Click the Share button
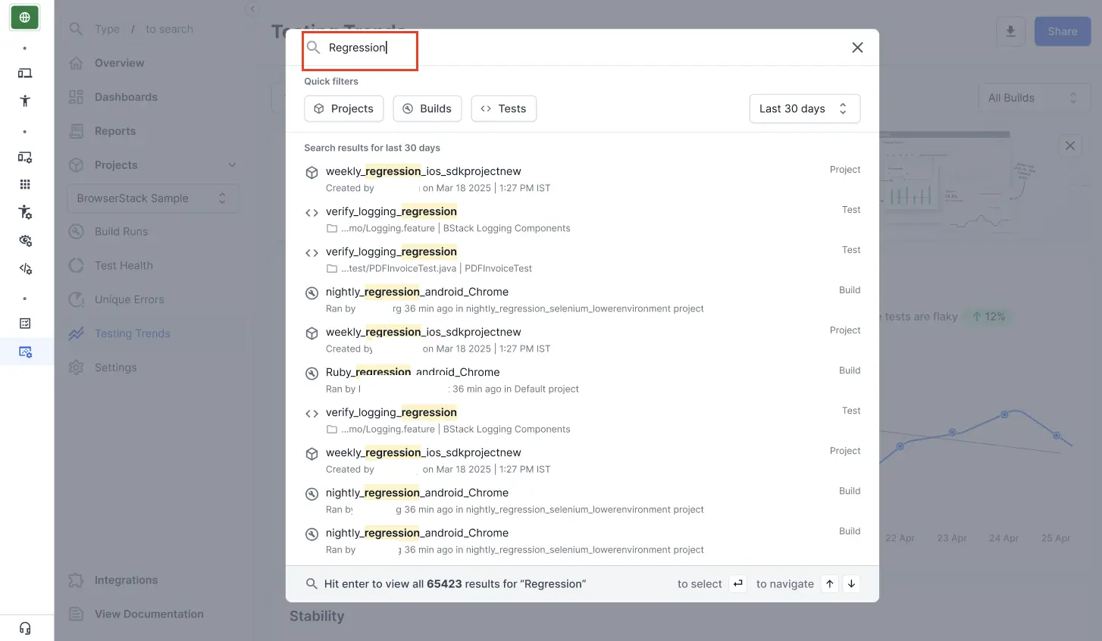The height and width of the screenshot is (641, 1102). click(x=1062, y=31)
